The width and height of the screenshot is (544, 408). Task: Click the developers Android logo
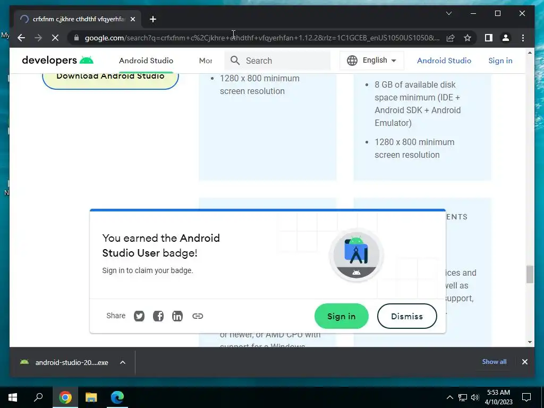click(x=57, y=61)
